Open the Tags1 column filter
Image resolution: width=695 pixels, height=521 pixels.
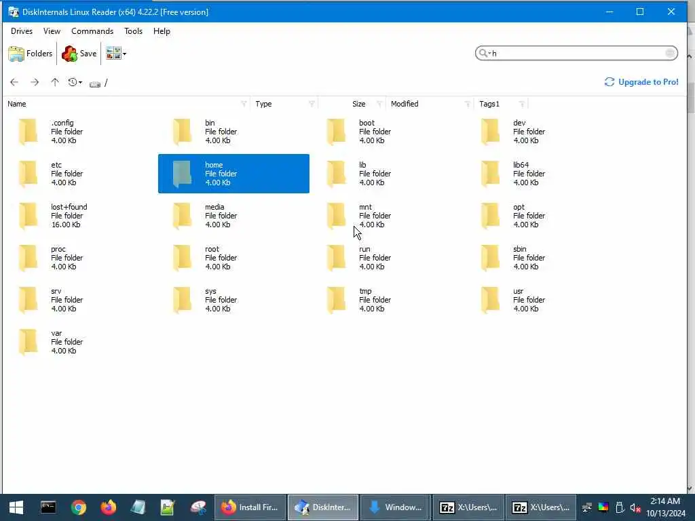[522, 104]
